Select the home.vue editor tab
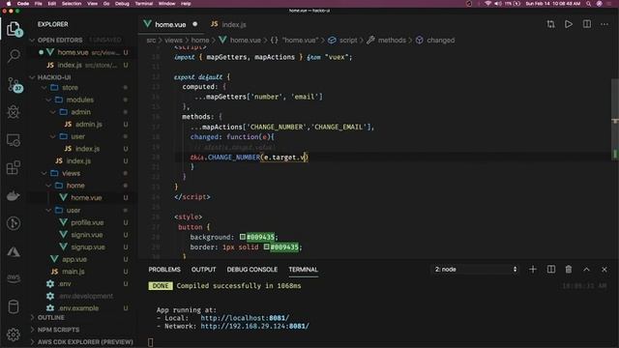619x348 pixels. pos(170,24)
